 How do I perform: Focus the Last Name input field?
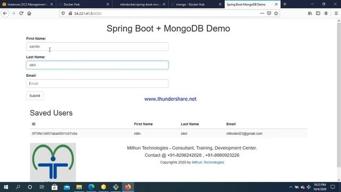tap(97, 65)
